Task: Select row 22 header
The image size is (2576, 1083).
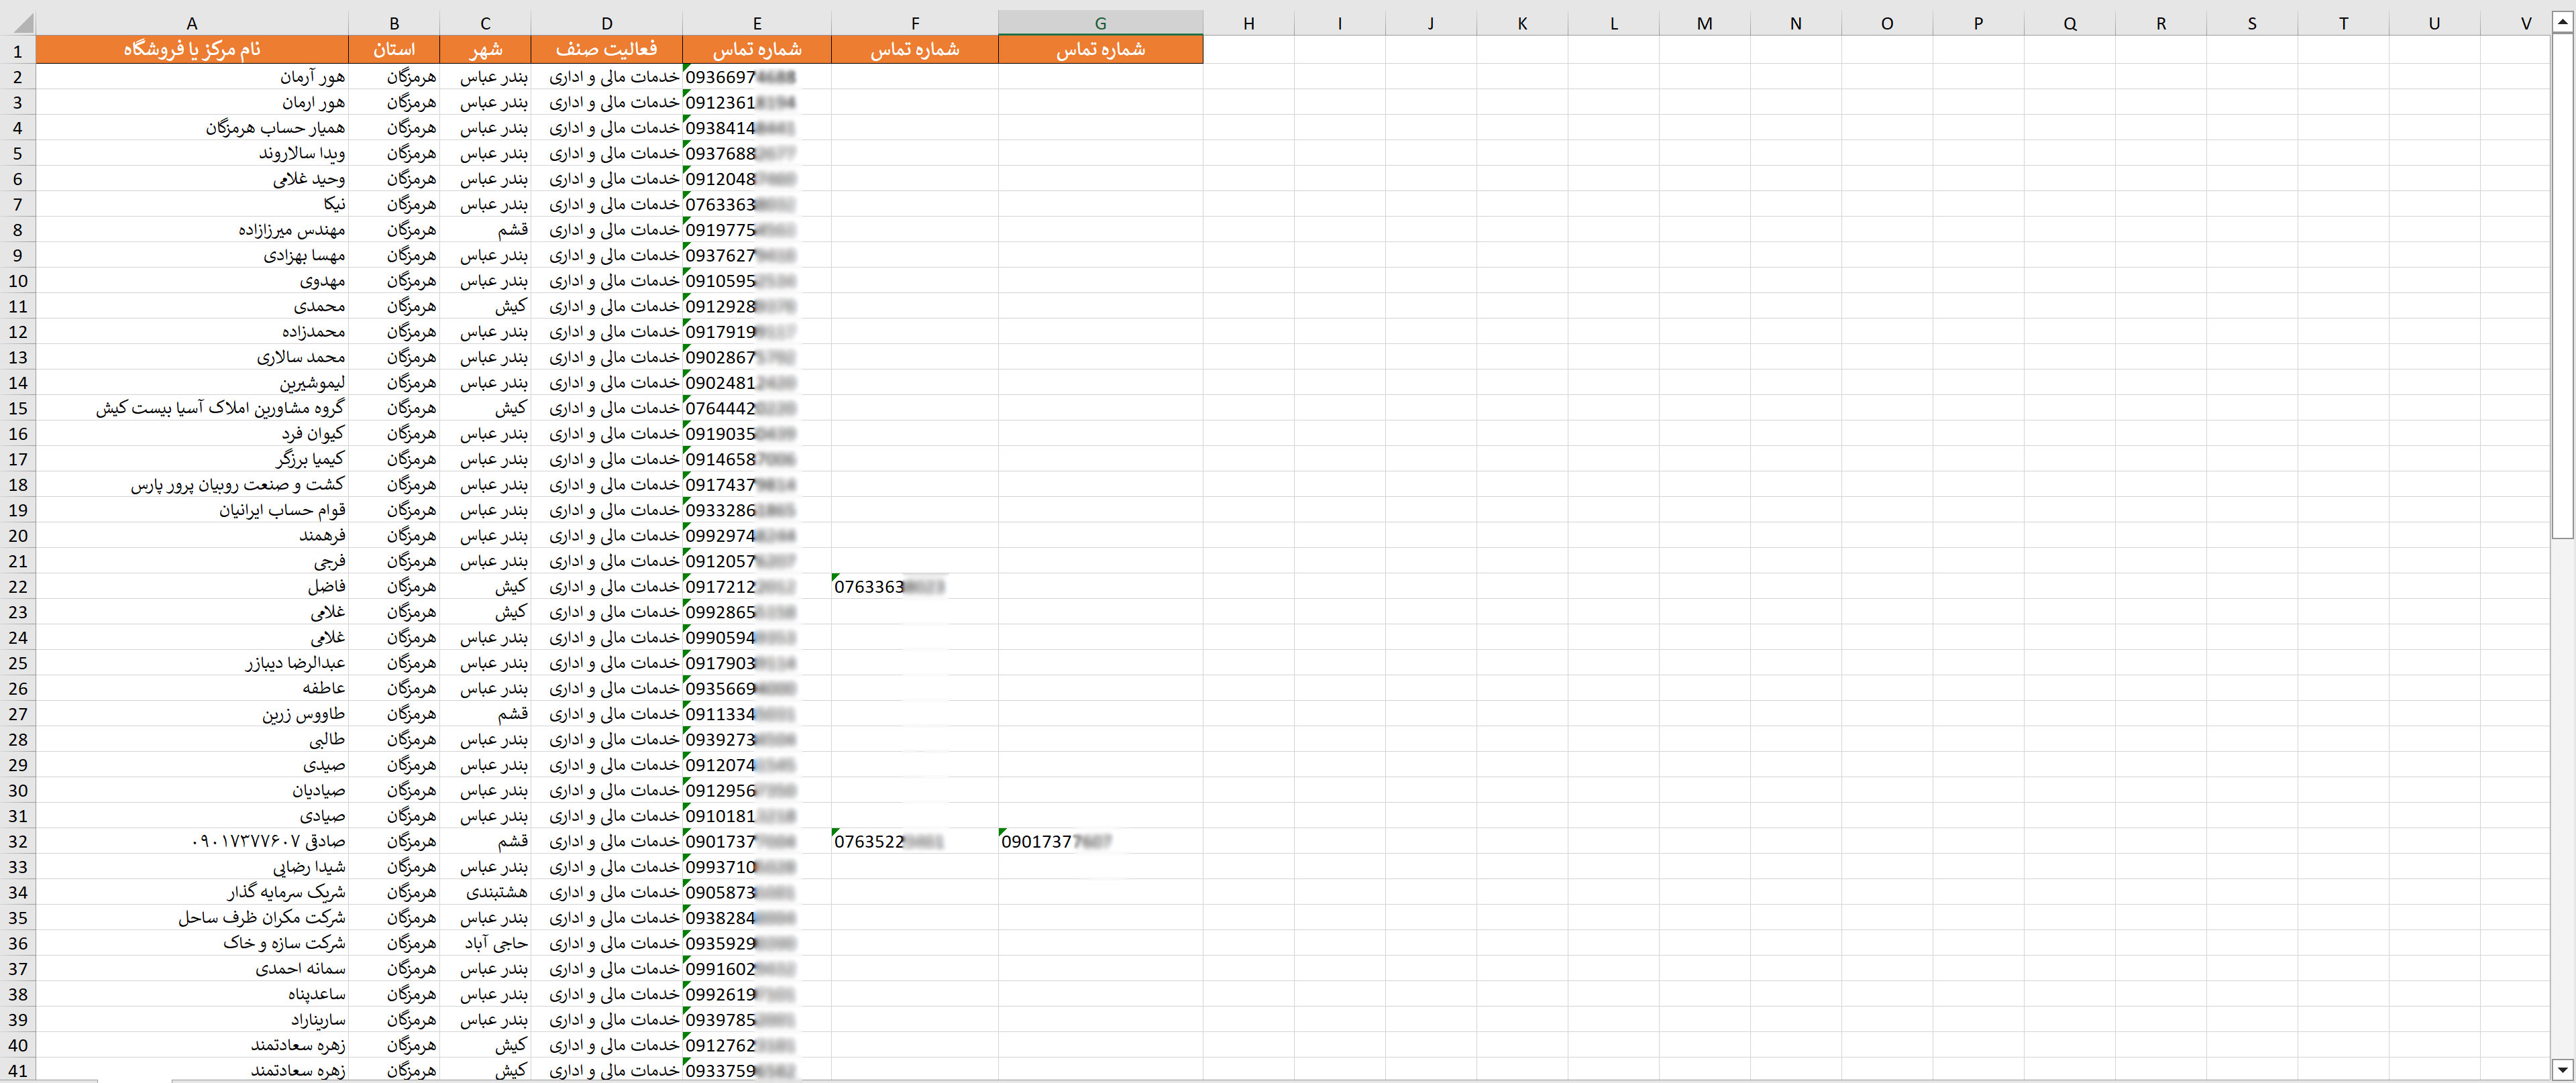Action: click(18, 587)
